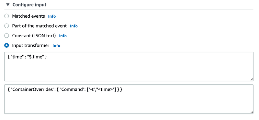Click the "Input transformer" label text
The width and height of the screenshot is (259, 120).
click(30, 45)
